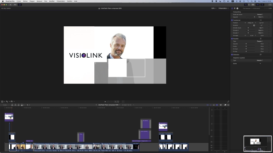This screenshot has height=153, width=273.
Task: Click the timeline Index button
Action: click(5, 105)
